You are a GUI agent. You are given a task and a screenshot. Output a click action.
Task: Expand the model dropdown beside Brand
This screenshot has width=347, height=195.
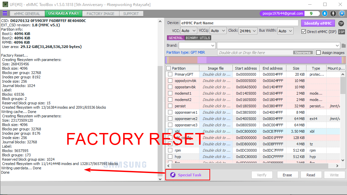[278, 46]
